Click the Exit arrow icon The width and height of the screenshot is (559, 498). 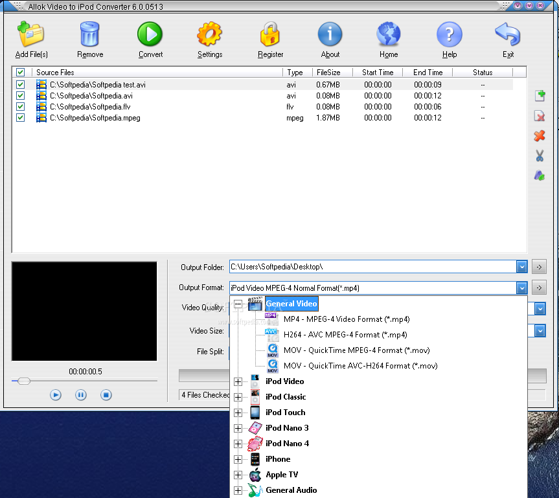pos(508,34)
